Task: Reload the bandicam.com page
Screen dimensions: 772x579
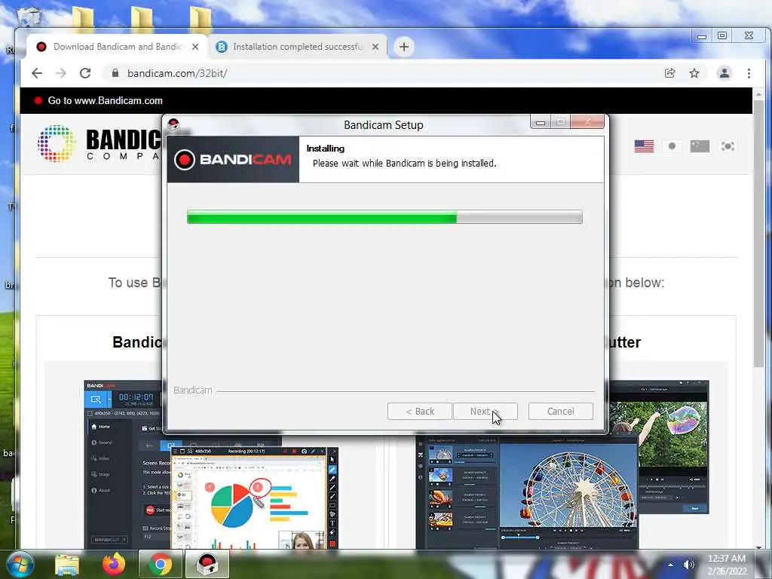Action: pyautogui.click(x=85, y=73)
